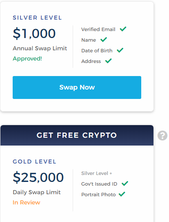
Task: Click the SILVER LEVEL heading
Action: (37, 18)
